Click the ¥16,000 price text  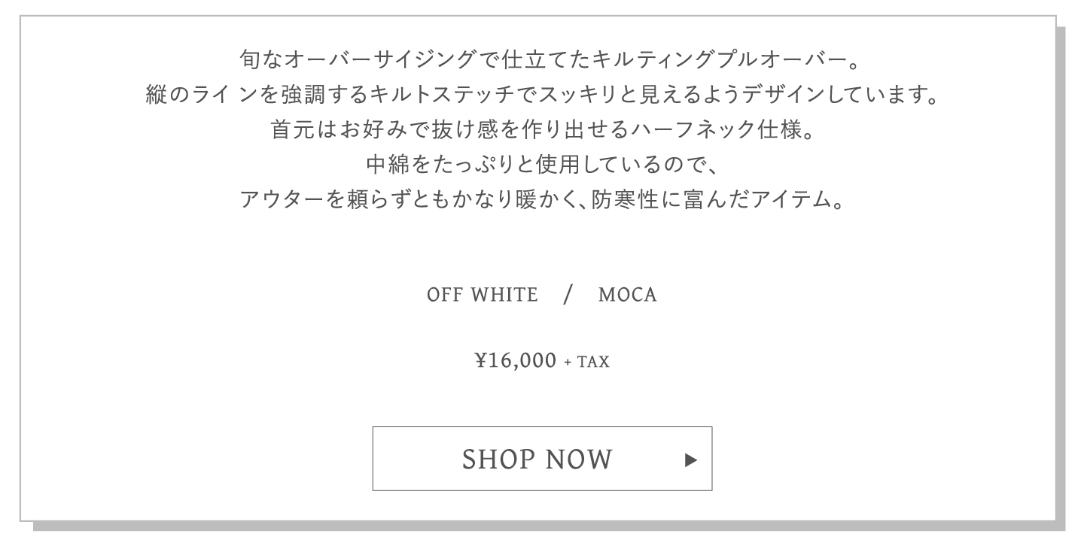click(516, 361)
